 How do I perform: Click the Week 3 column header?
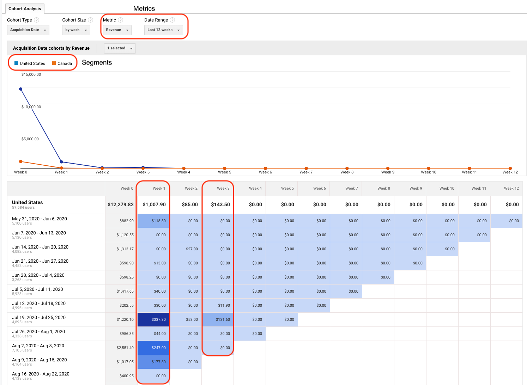point(223,188)
